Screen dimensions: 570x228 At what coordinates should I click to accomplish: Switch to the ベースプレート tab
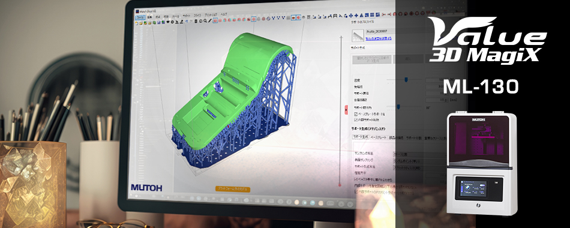coord(379,137)
